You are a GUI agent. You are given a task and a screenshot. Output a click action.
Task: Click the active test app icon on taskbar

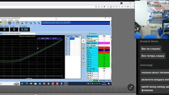[66, 84]
